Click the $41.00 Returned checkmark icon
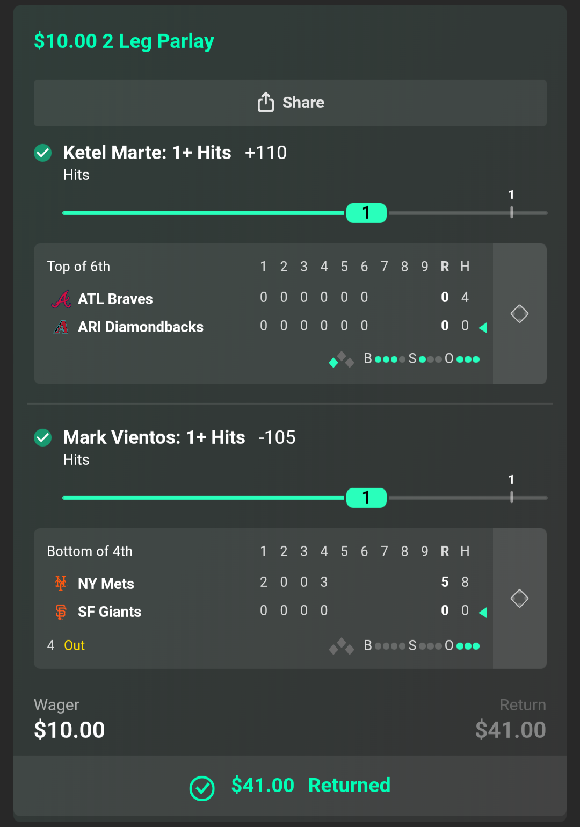This screenshot has width=580, height=827. point(202,788)
